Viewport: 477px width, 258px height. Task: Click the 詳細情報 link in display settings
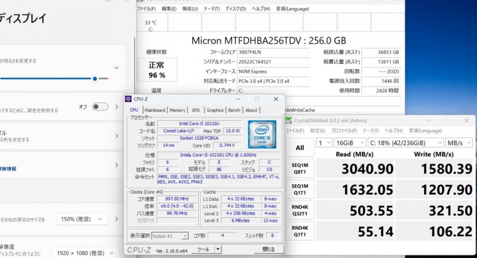click(x=8, y=169)
